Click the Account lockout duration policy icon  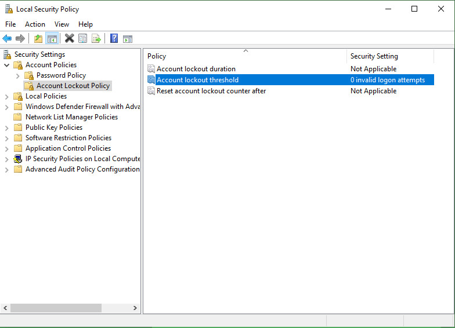151,68
